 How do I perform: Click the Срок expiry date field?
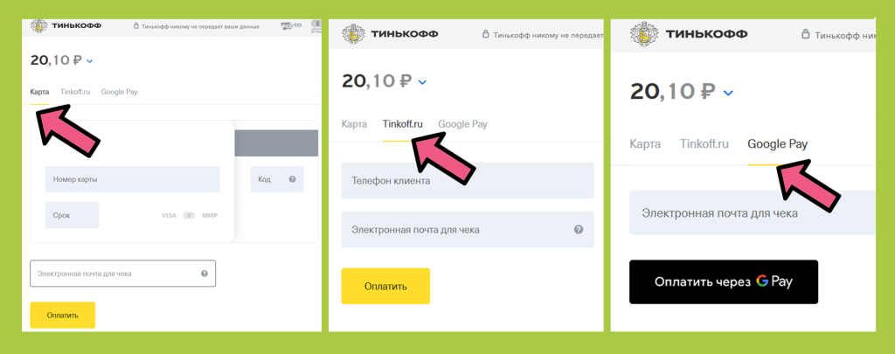pos(72,215)
